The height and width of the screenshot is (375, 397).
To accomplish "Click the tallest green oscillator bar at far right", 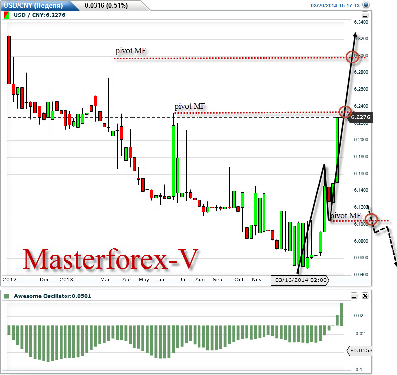I will [342, 314].
